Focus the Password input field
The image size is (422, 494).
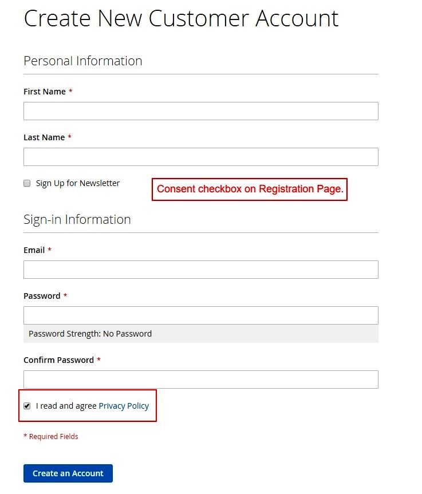point(200,315)
